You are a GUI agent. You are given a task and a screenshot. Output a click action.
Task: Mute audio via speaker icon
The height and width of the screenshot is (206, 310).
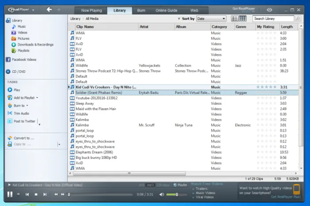pos(162,194)
